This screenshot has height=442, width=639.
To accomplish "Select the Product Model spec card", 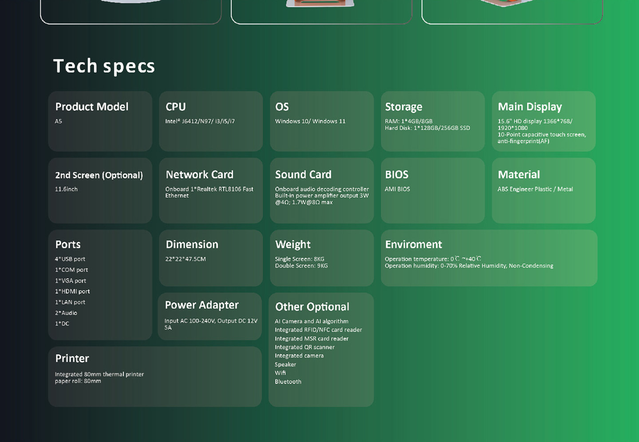I will pos(100,121).
